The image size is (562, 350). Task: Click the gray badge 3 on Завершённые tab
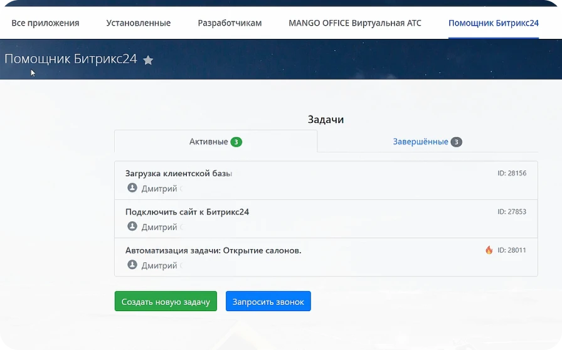point(456,142)
